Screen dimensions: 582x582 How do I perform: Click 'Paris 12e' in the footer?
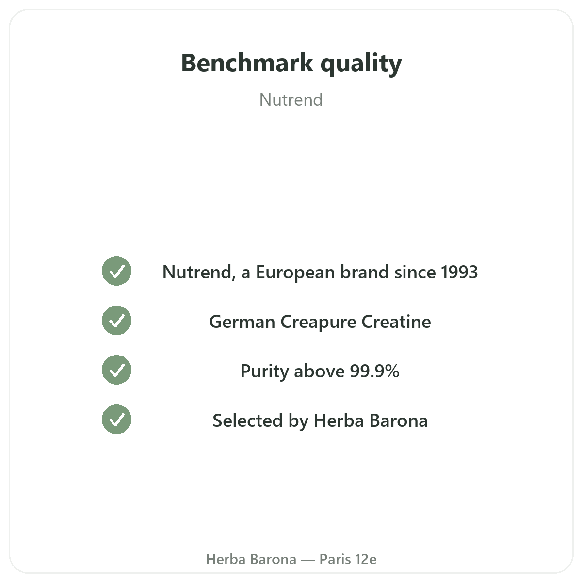click(x=348, y=559)
